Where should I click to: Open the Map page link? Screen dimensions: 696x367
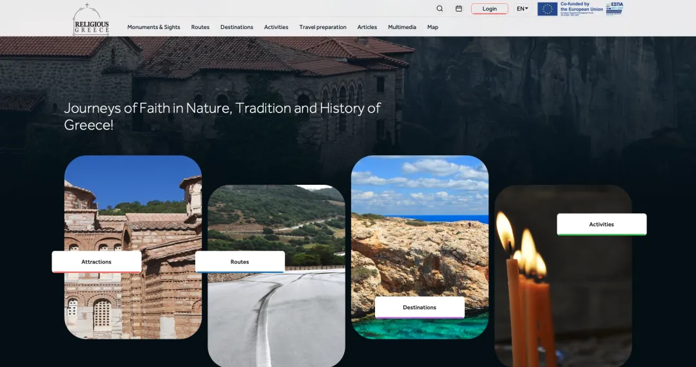pos(432,27)
